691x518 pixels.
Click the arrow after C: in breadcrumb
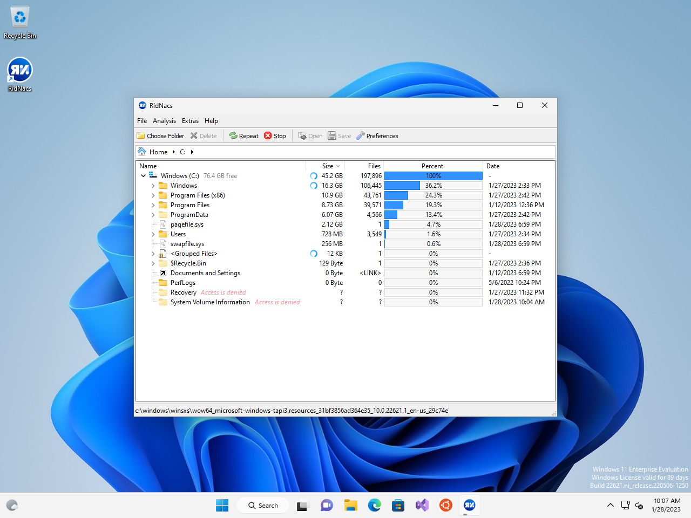192,152
